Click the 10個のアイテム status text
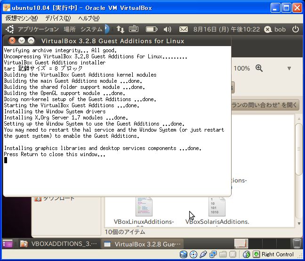Viewport: 305px width, 261px height. point(125,232)
